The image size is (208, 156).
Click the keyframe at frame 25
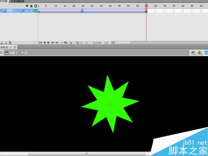[x=82, y=11]
